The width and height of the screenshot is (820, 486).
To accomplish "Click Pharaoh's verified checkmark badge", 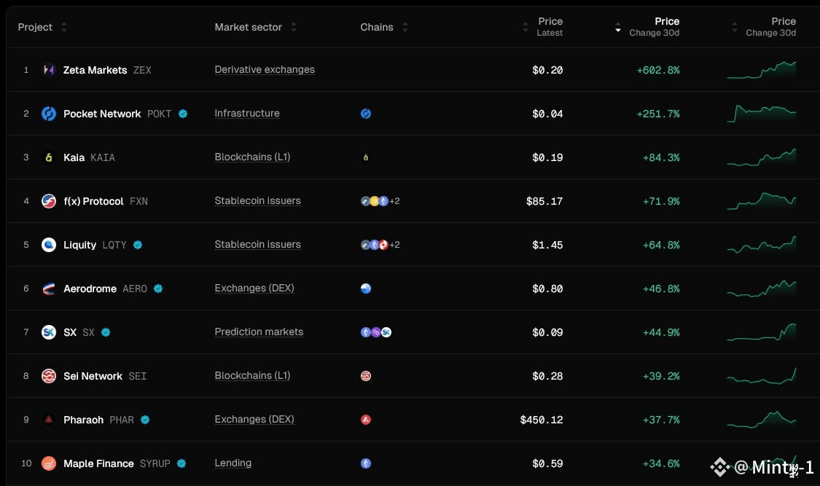I will pyautogui.click(x=145, y=420).
